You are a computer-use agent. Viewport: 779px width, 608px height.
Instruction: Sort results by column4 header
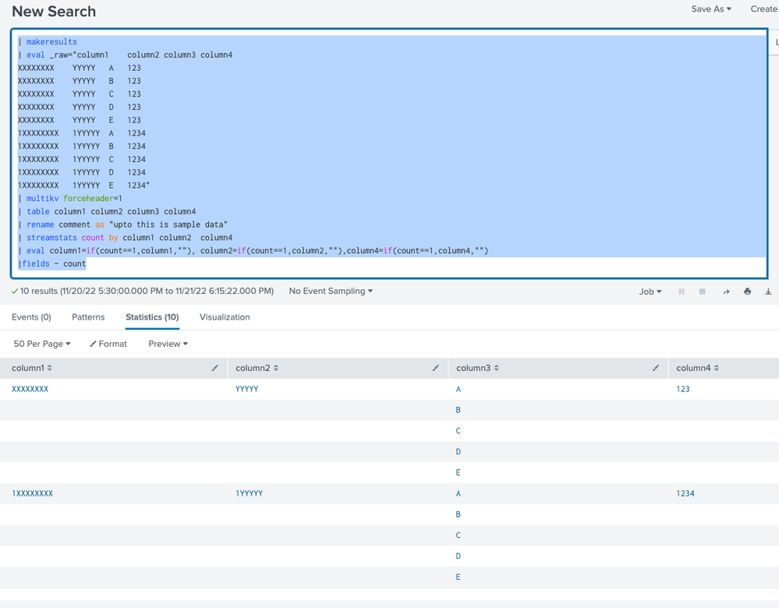697,368
